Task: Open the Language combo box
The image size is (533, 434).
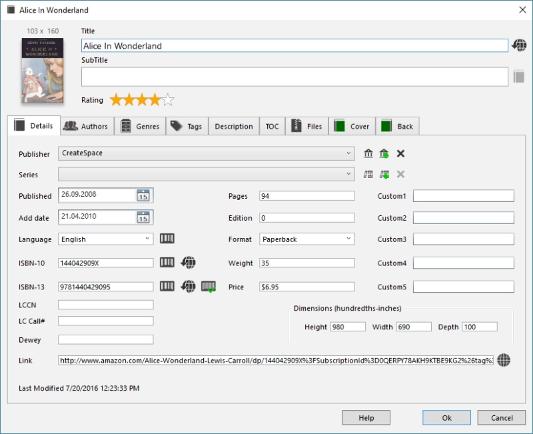Action: click(147, 239)
